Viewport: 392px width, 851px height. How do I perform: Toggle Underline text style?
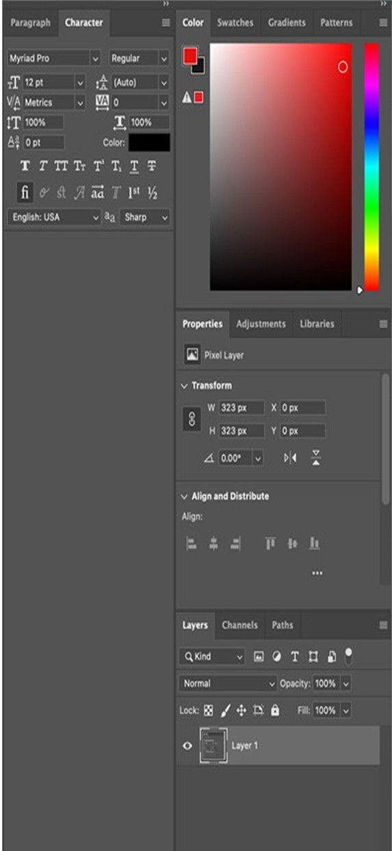[x=134, y=166]
